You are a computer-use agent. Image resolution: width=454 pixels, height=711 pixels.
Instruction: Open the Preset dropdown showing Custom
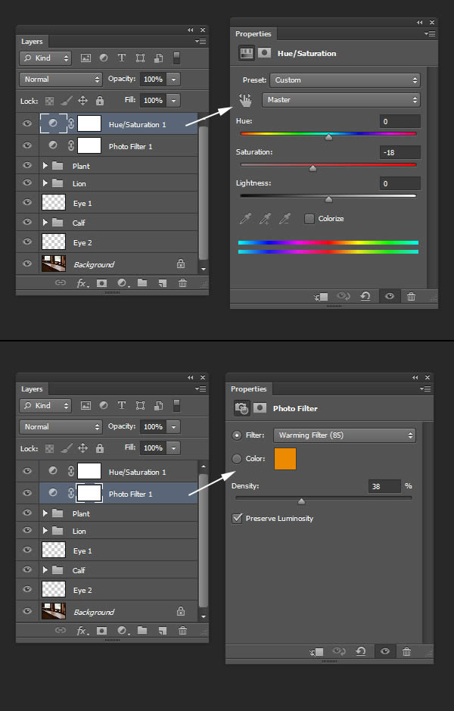pyautogui.click(x=345, y=80)
